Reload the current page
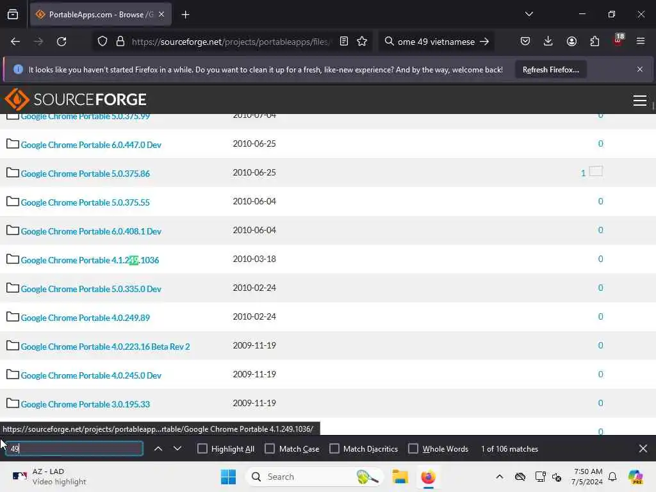The height and width of the screenshot is (492, 656). click(61, 42)
